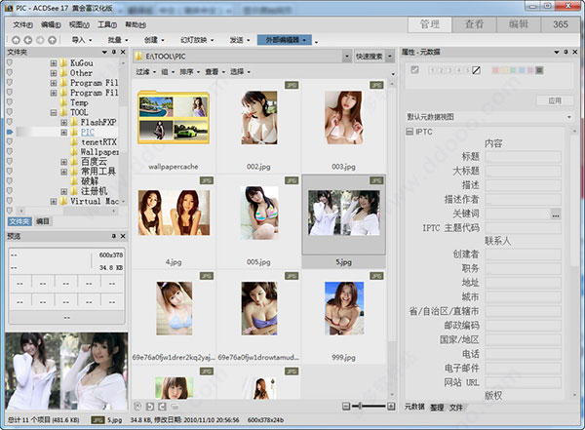Switch to the 查看 view mode tab
Viewport: 585px width, 430px height.
click(x=474, y=24)
